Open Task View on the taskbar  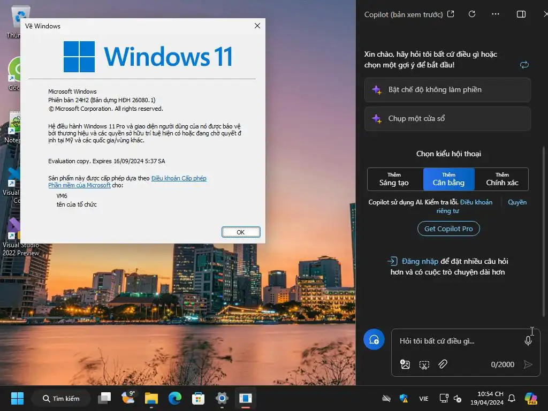point(104,398)
